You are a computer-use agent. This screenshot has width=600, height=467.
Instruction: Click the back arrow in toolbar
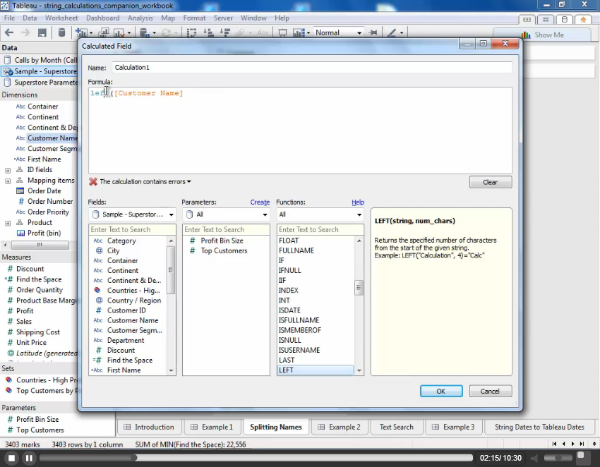(9, 32)
